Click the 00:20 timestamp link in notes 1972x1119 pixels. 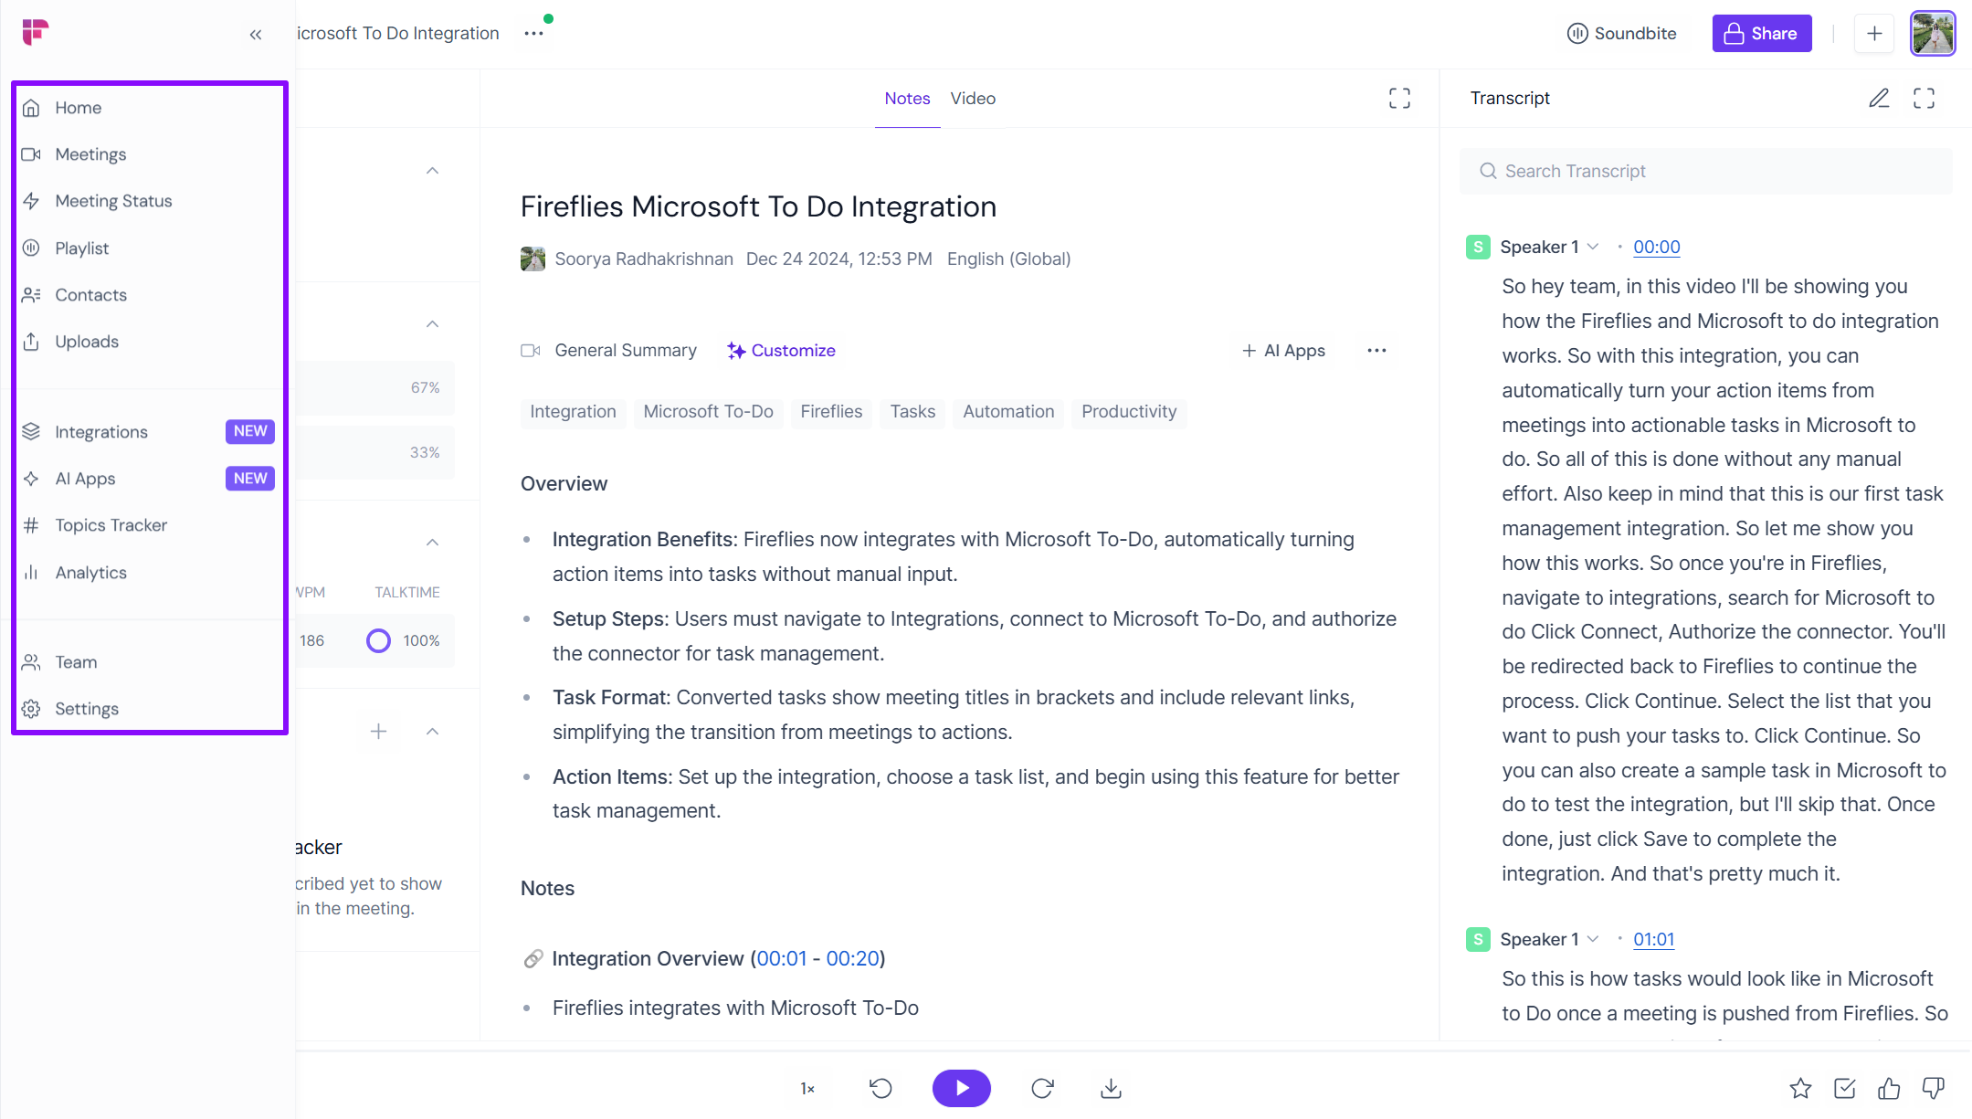(x=852, y=959)
